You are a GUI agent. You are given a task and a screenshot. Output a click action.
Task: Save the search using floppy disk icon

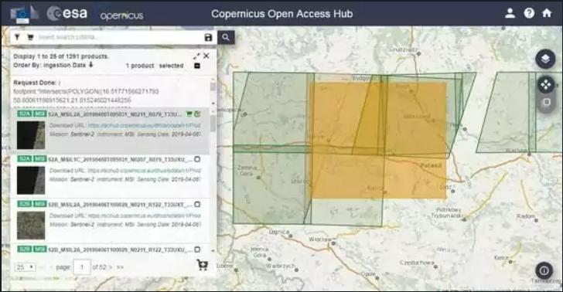coord(208,37)
